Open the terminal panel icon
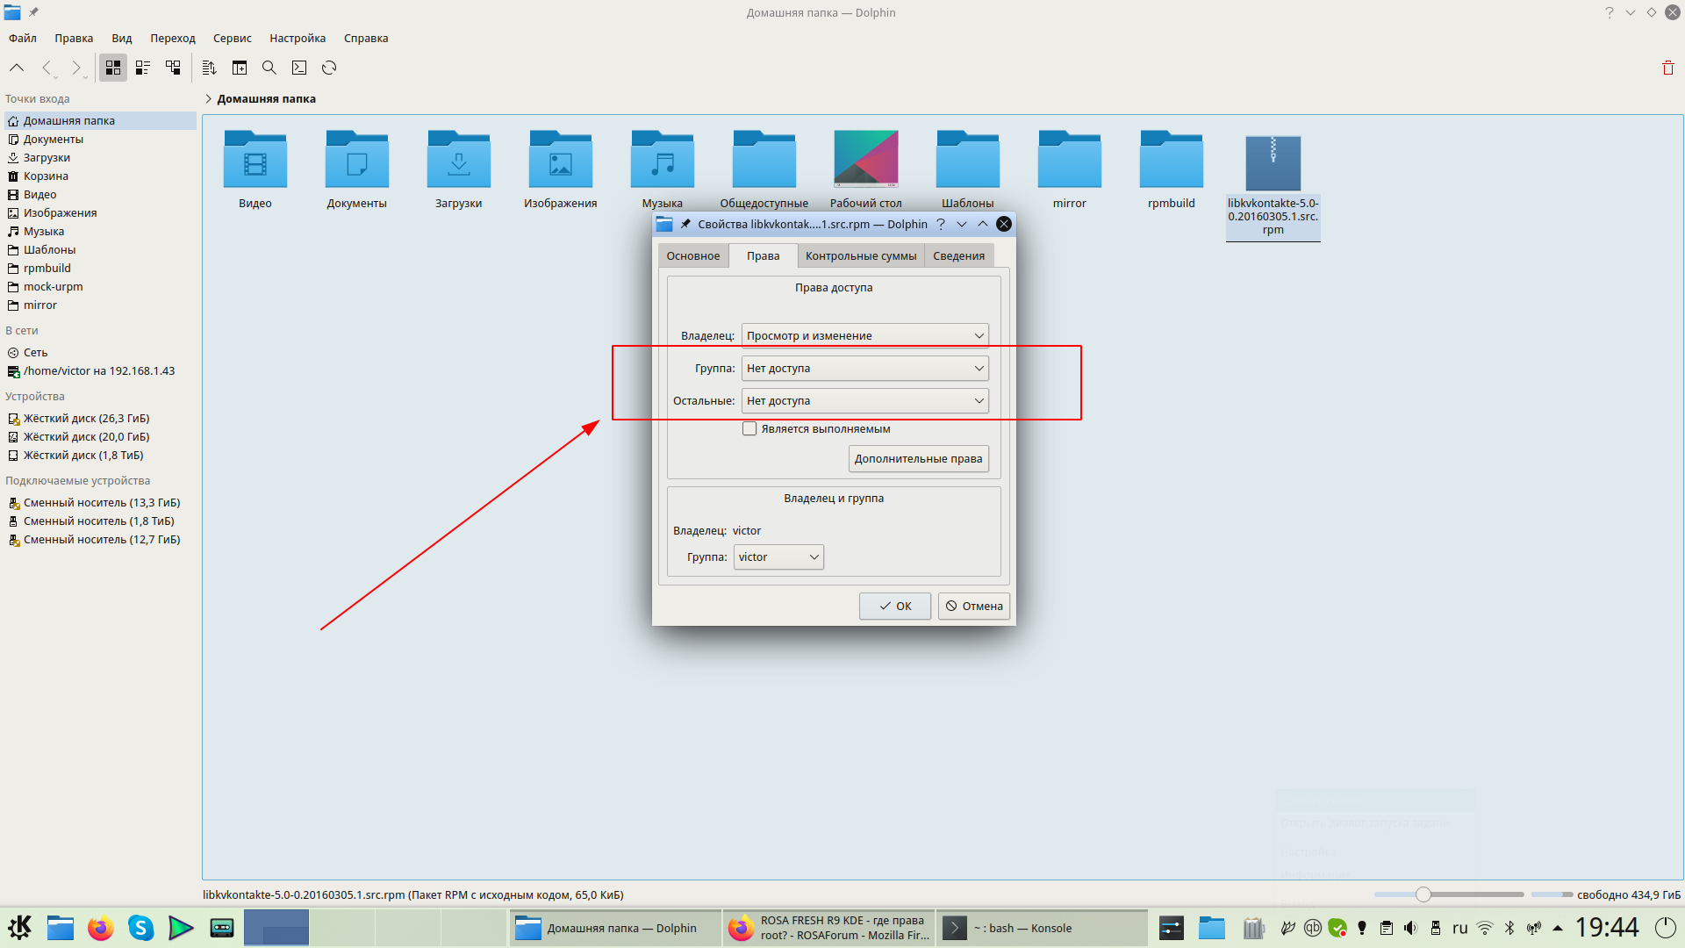This screenshot has height=948, width=1685. pyautogui.click(x=299, y=68)
